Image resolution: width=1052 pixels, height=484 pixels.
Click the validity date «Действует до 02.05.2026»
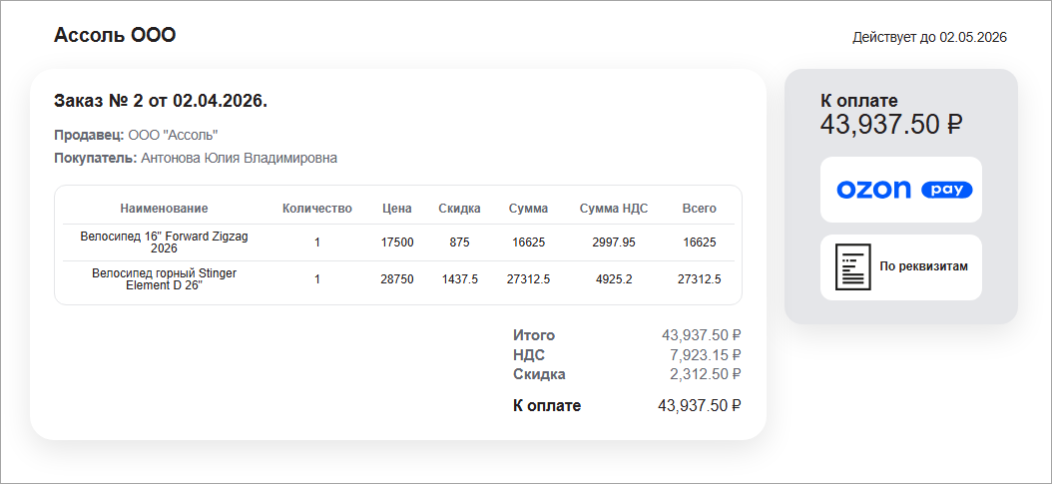tap(929, 38)
